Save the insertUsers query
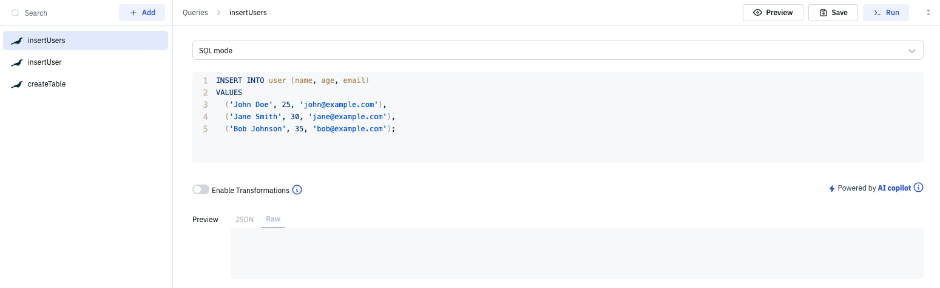 coord(833,13)
